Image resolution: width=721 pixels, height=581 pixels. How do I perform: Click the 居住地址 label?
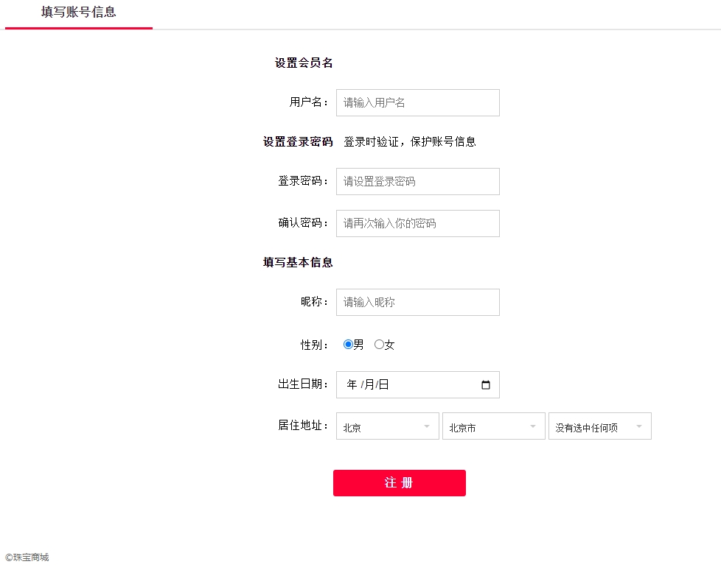(x=302, y=426)
